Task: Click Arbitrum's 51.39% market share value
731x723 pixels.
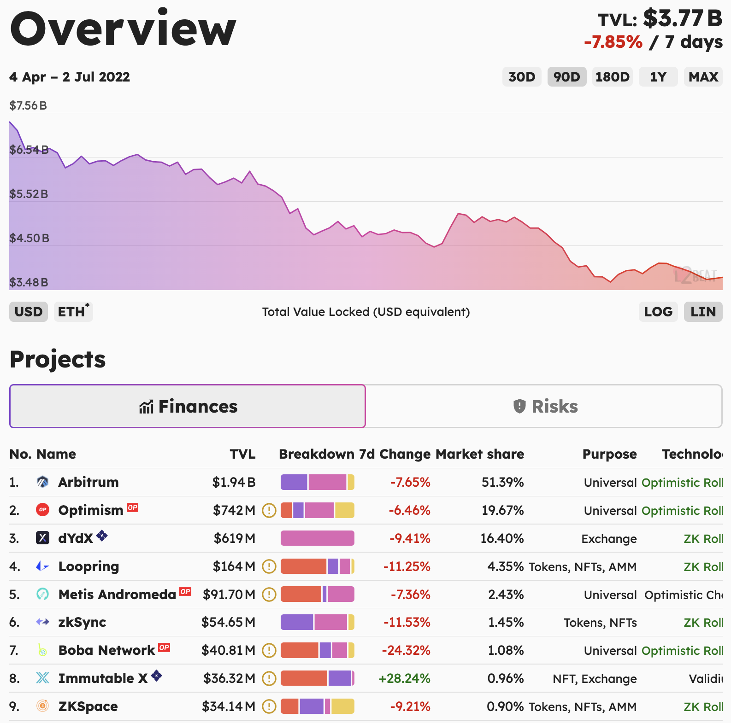Action: 502,482
